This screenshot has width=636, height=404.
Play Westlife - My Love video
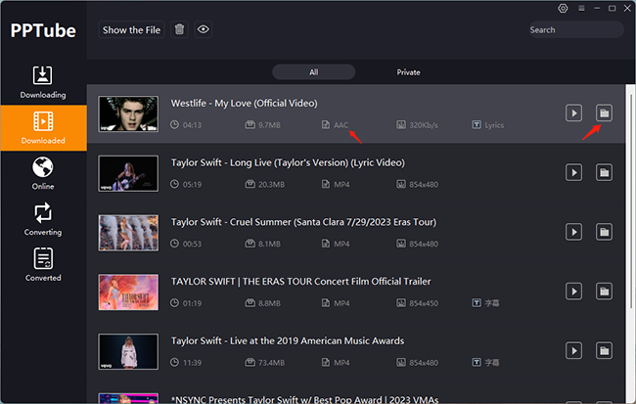point(573,112)
